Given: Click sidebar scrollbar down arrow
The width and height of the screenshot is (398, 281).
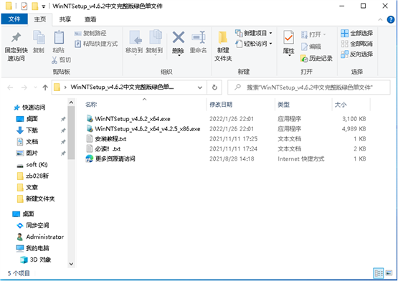Looking at the screenshot, I should click(x=71, y=264).
